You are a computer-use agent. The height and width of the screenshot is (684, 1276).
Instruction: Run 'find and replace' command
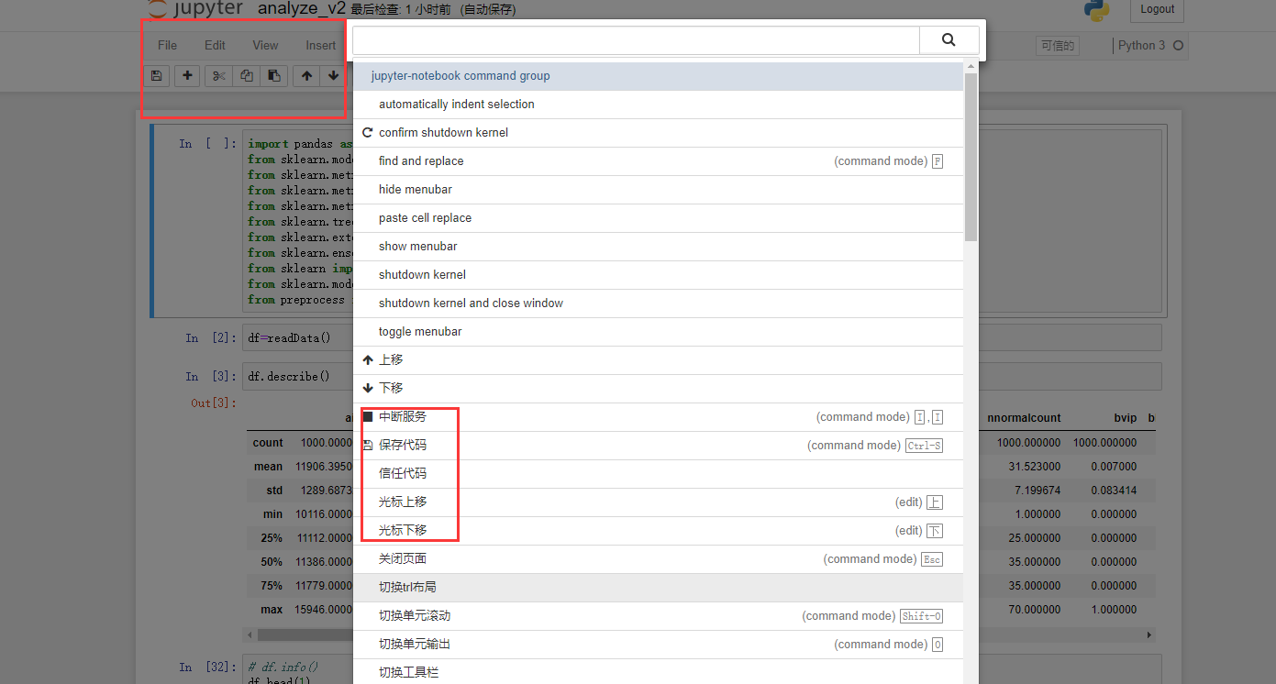click(659, 161)
